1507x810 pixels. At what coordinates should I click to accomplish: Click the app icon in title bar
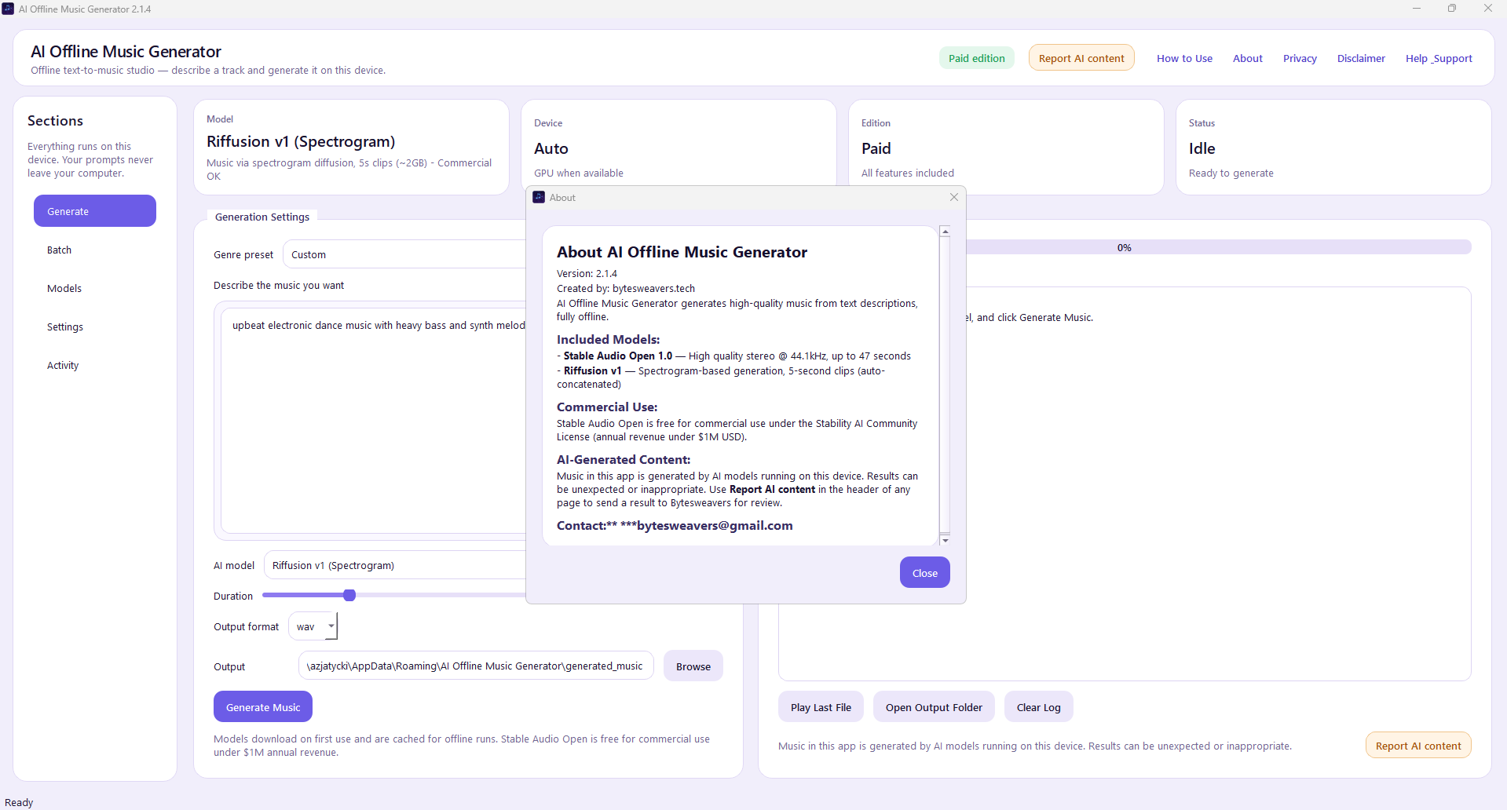click(x=8, y=9)
